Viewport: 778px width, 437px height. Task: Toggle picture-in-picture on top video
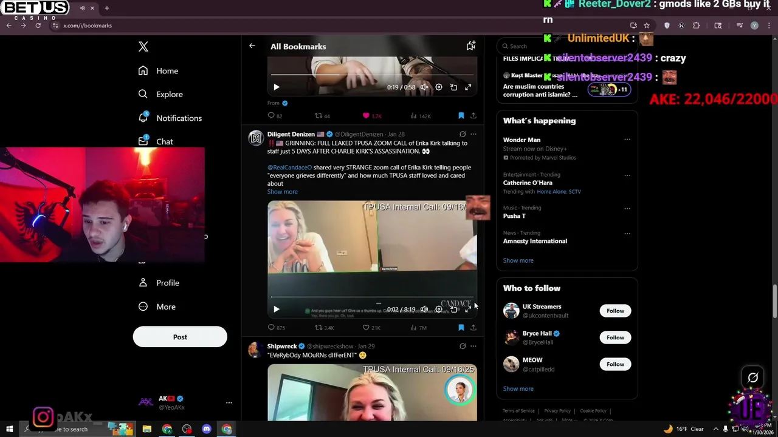pos(453,87)
